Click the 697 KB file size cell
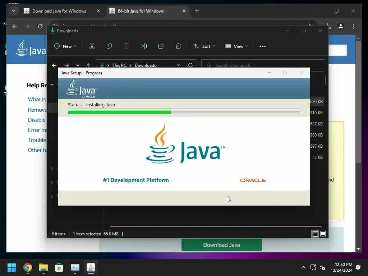Viewport: 368px width, 276px height. point(316,146)
